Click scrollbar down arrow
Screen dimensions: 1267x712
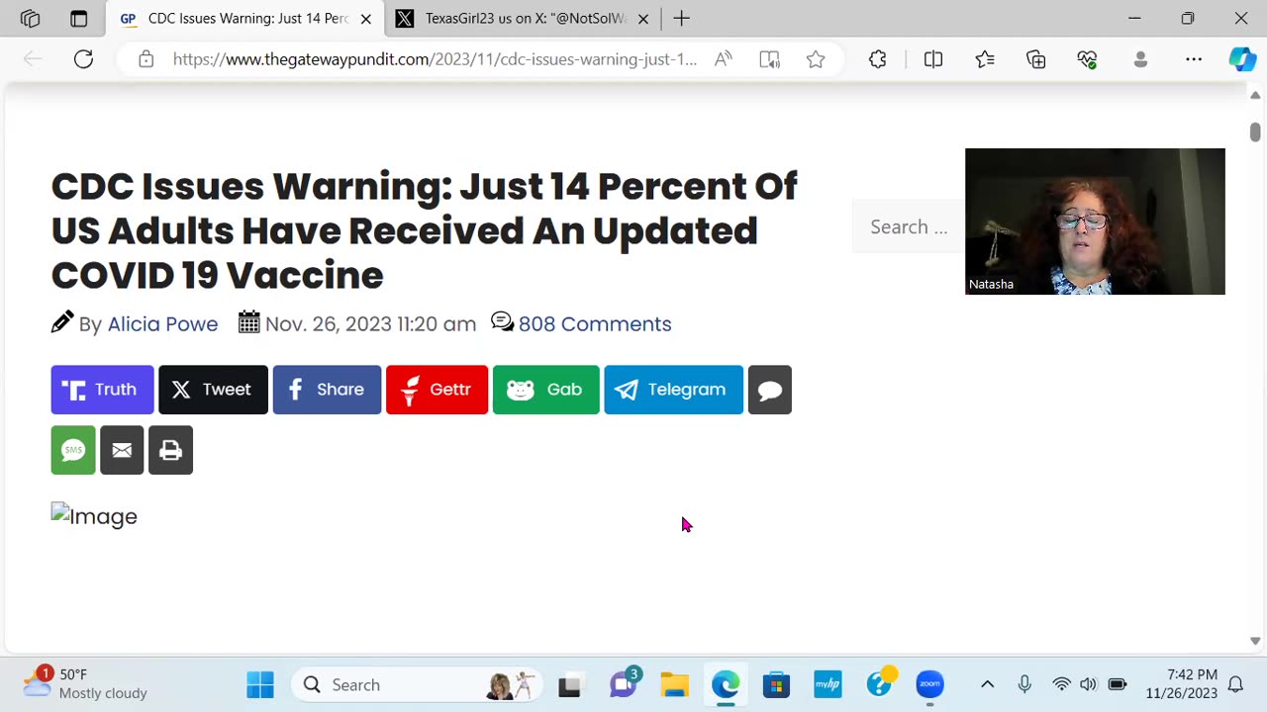click(1255, 641)
